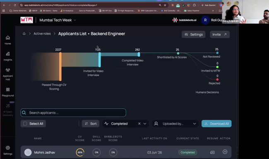Click the Invite button
Viewport: 269px width, 159px height.
coord(220,35)
